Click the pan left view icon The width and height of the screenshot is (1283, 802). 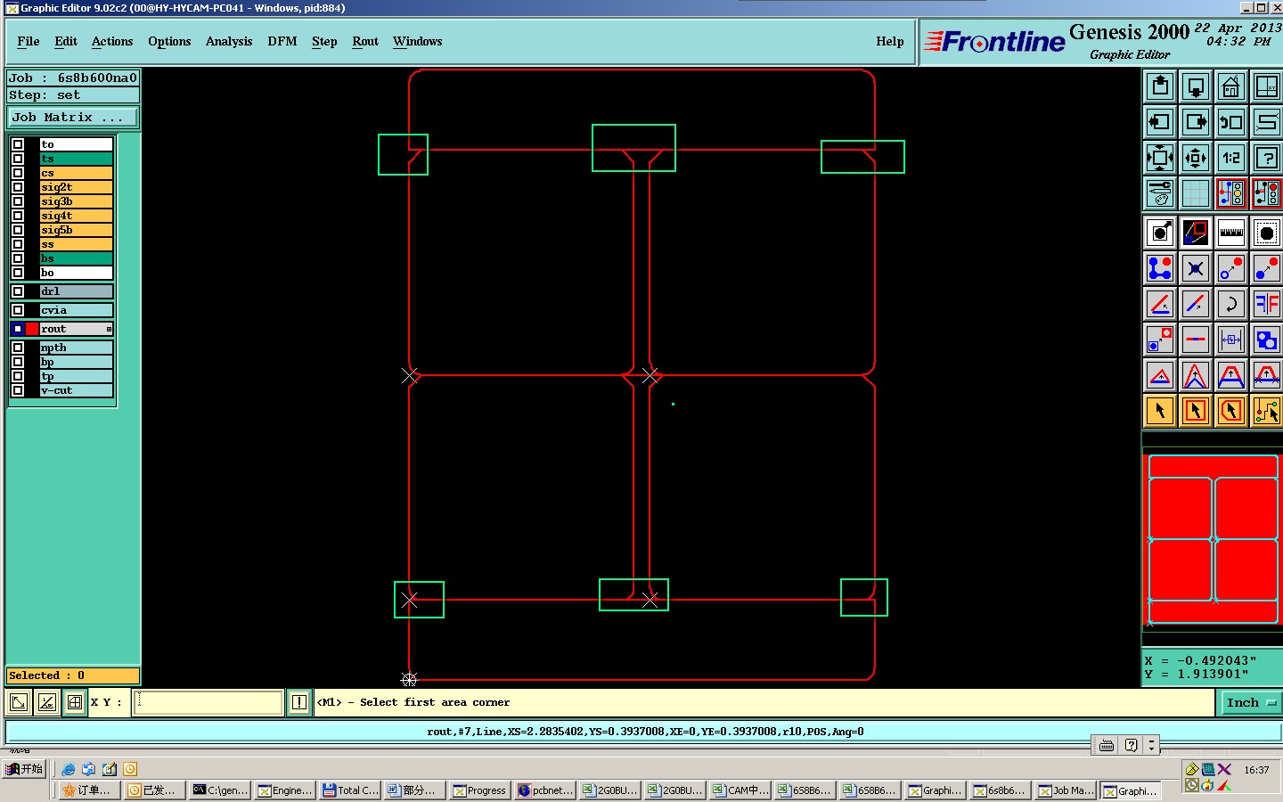(x=1160, y=122)
